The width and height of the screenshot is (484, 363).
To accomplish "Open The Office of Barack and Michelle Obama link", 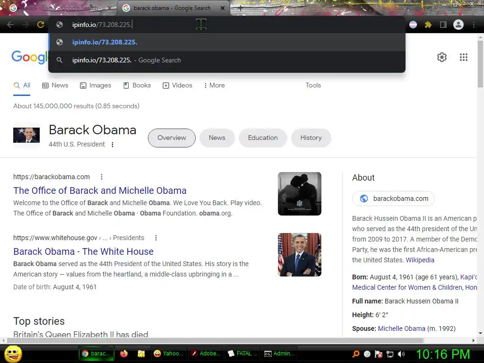I will (100, 191).
